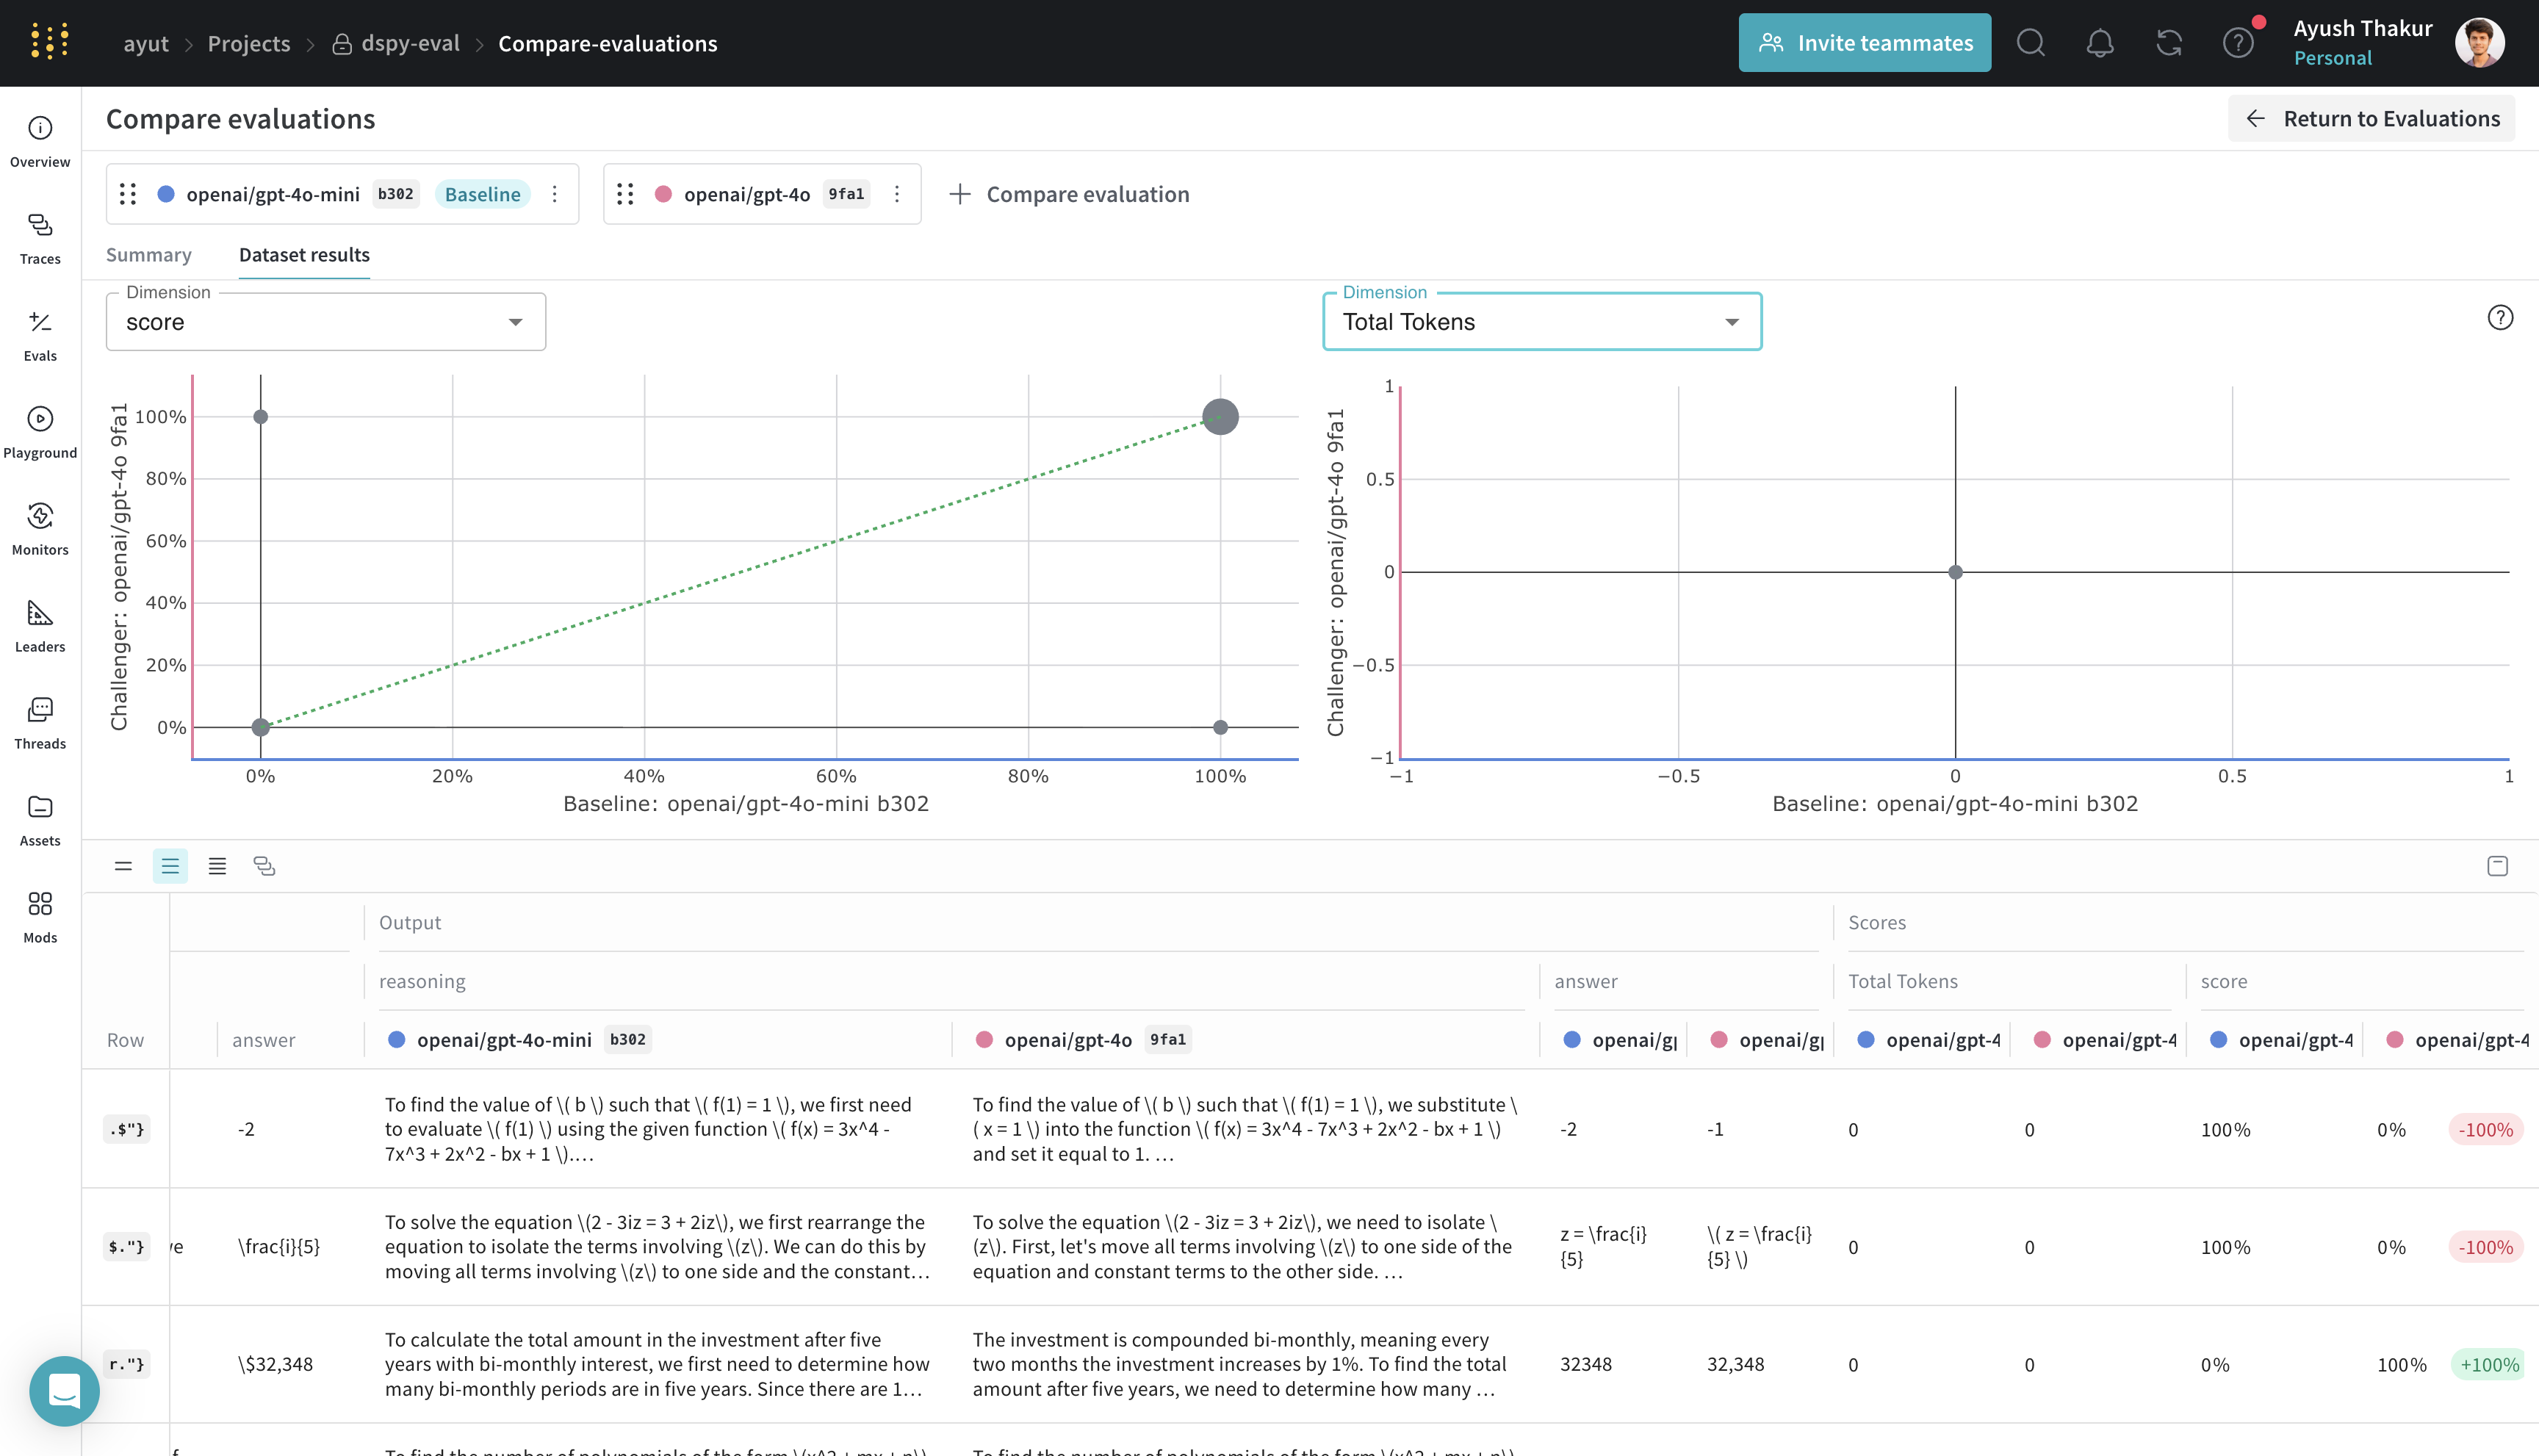Click Return to Evaluations button

tap(2371, 119)
